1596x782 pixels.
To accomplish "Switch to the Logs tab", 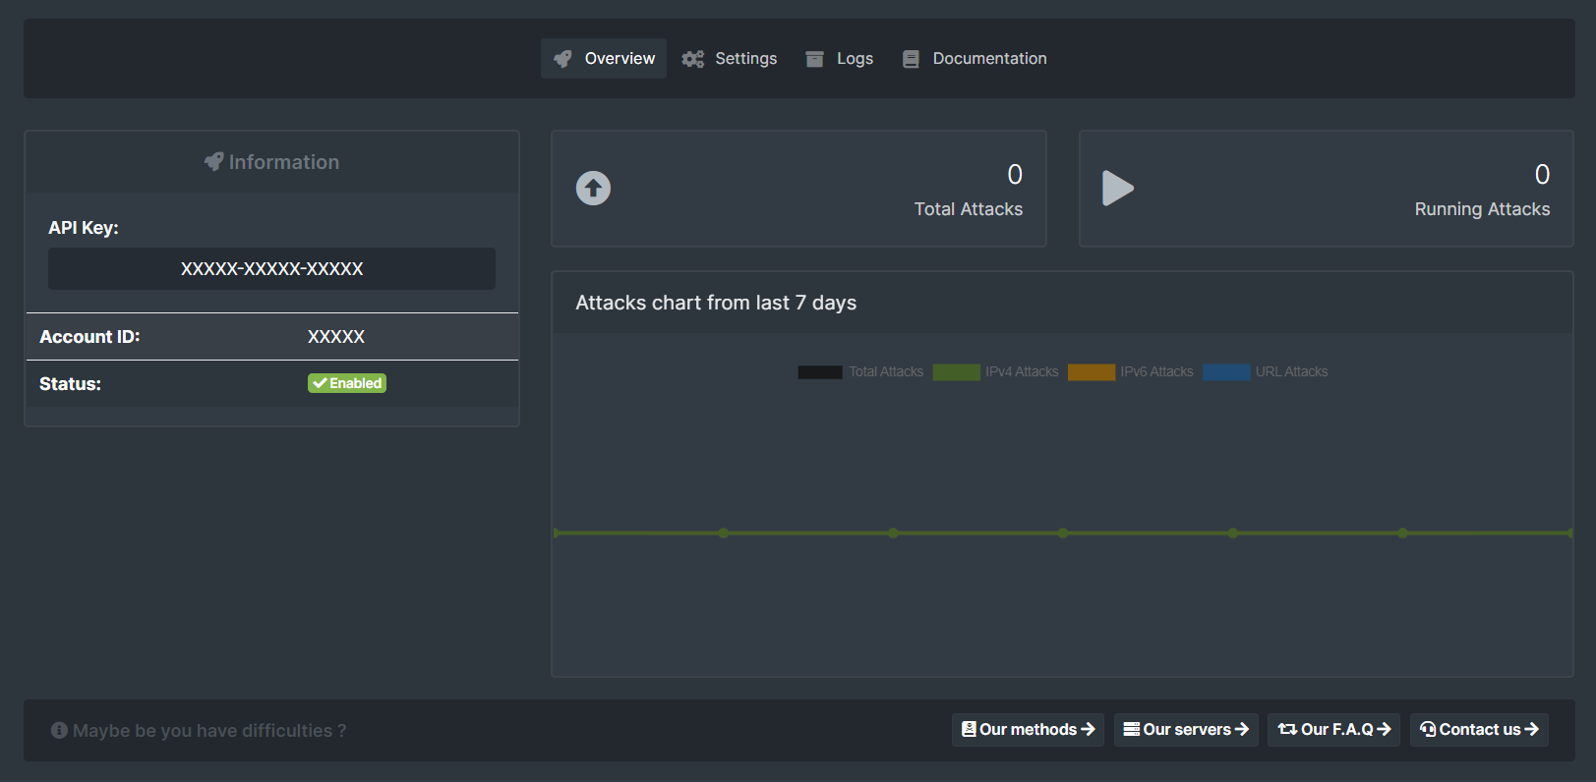I will [x=840, y=59].
